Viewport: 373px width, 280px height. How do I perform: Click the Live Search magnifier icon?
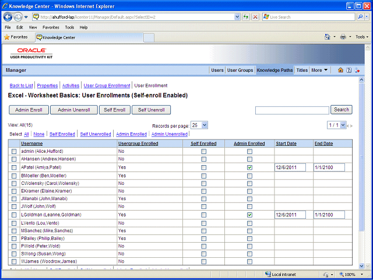point(361,17)
